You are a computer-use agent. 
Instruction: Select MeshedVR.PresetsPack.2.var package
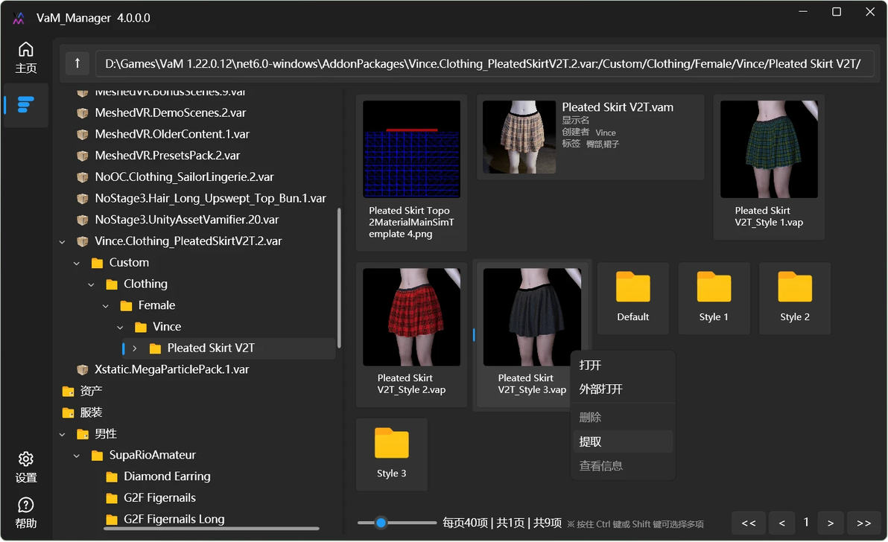[x=167, y=156]
